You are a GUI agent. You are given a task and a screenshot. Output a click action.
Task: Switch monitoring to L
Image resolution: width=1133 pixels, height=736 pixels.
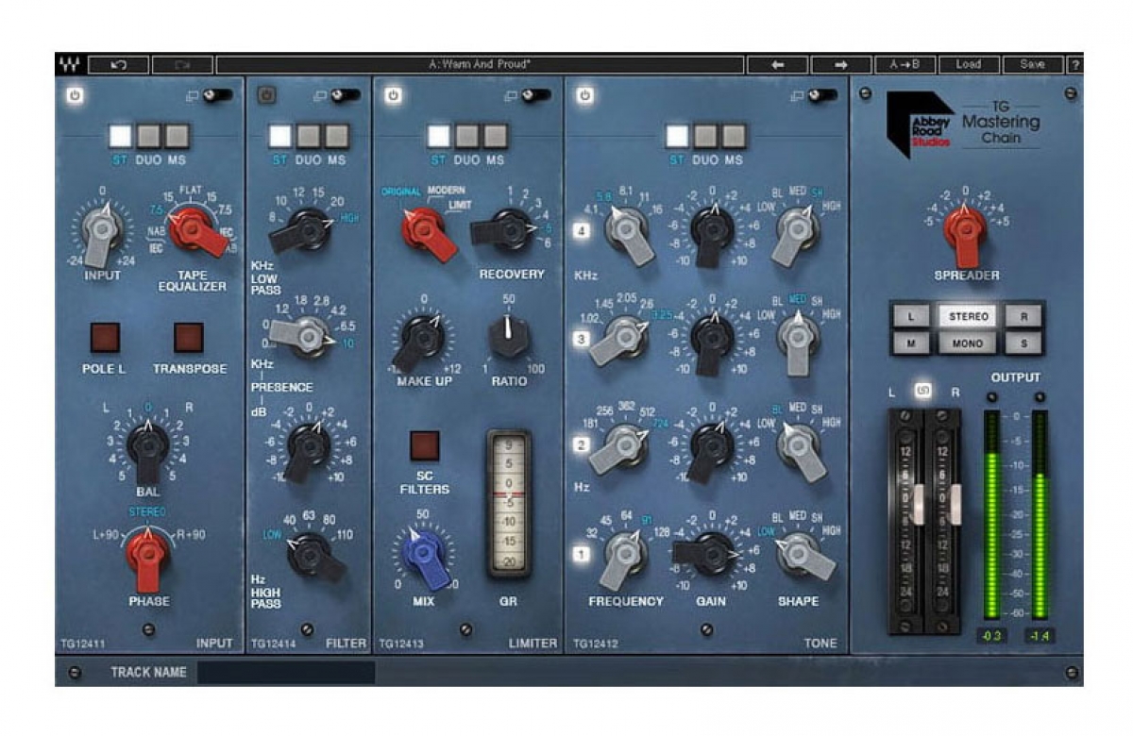(911, 317)
